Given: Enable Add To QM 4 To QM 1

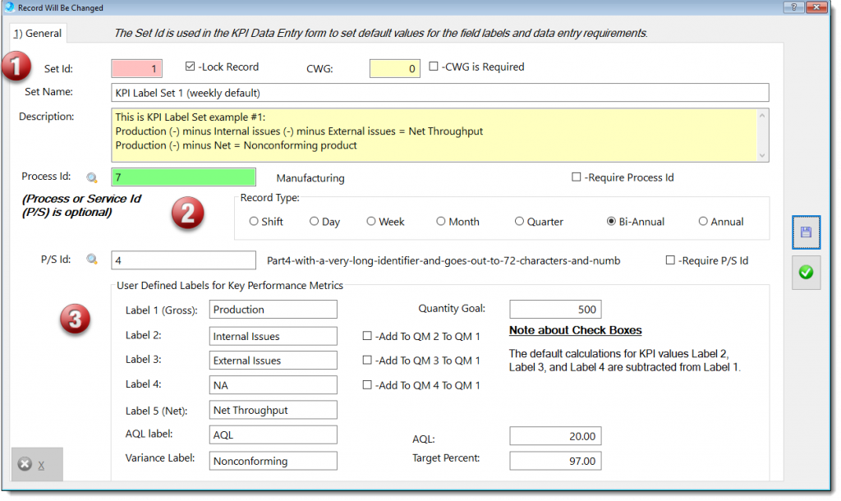Looking at the screenshot, I should [x=367, y=384].
